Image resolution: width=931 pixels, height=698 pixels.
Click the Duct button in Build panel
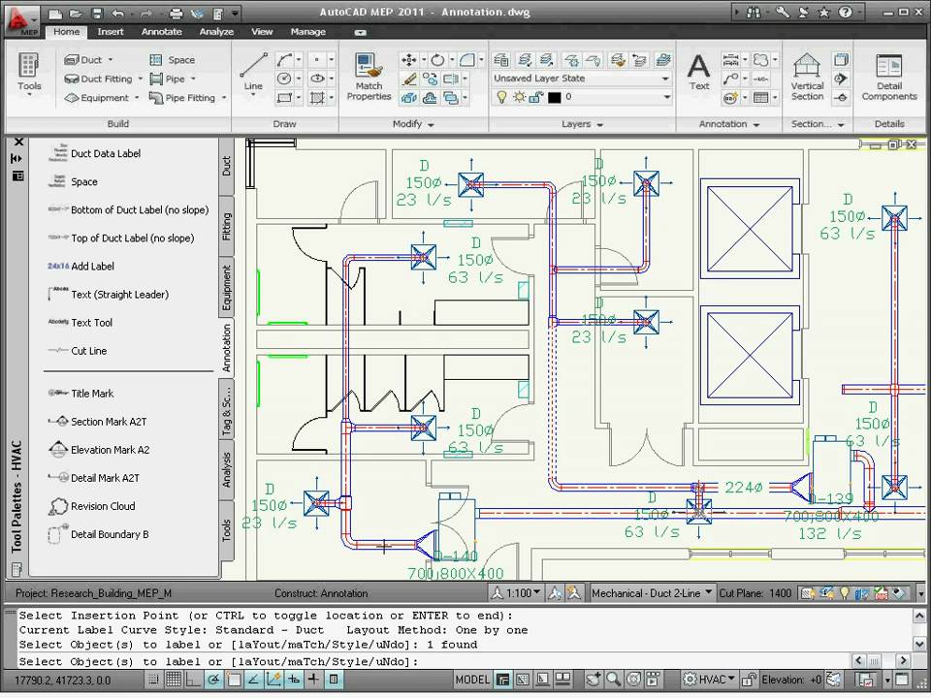pyautogui.click(x=88, y=59)
